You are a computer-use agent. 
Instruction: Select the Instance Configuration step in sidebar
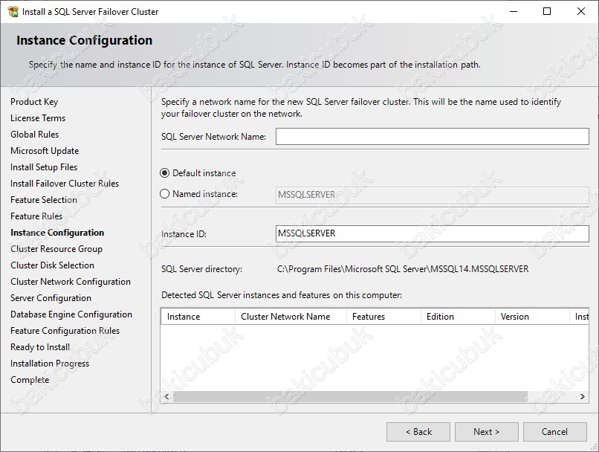[57, 233]
